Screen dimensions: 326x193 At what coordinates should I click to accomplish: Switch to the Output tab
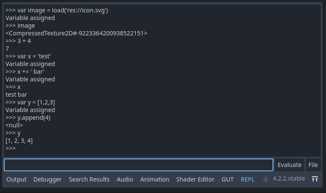[16, 179]
